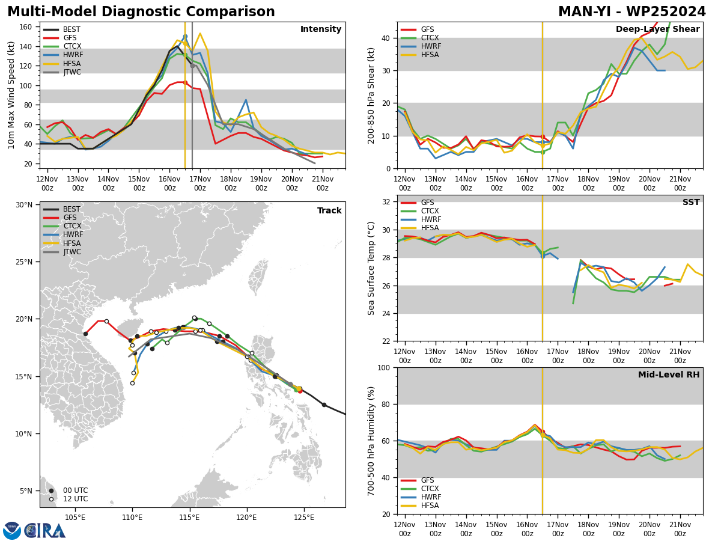
Task: Click the 00 UTC filled marker legend
Action: pos(66,491)
